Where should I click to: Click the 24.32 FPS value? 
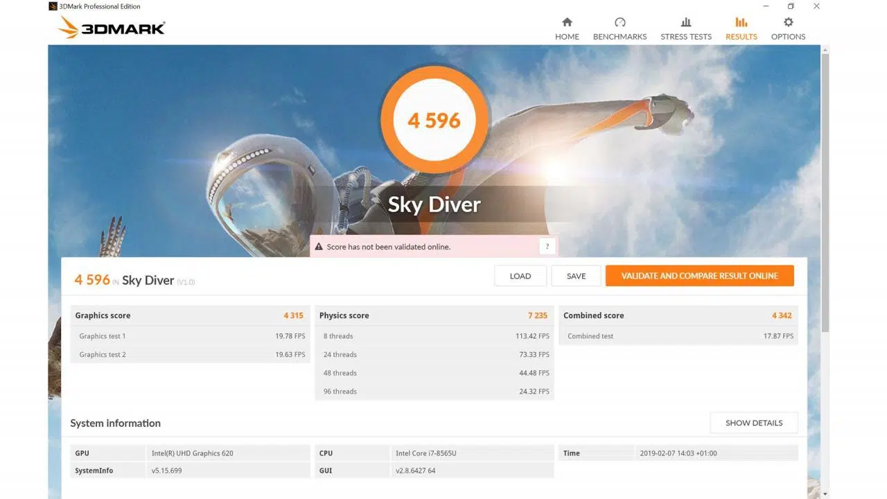coord(534,392)
